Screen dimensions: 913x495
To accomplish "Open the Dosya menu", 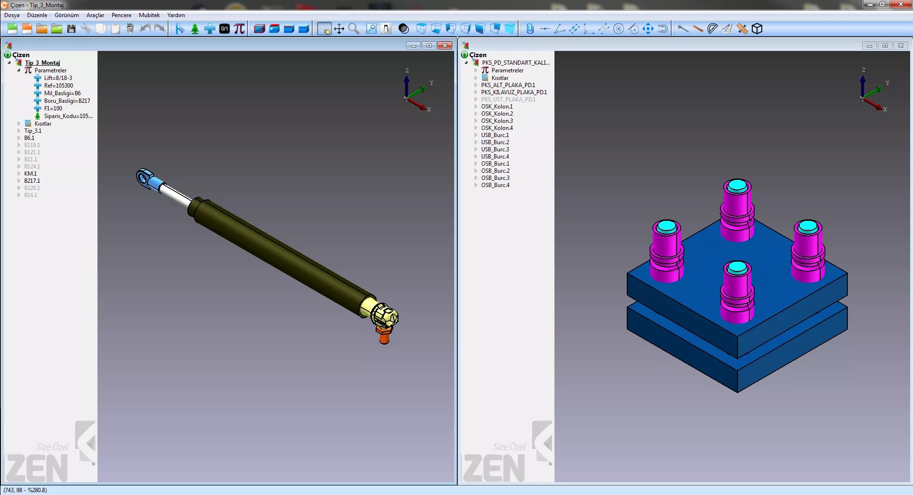I will coord(12,15).
